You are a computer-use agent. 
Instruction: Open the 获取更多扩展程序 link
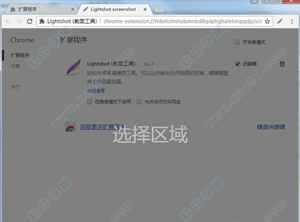102,127
